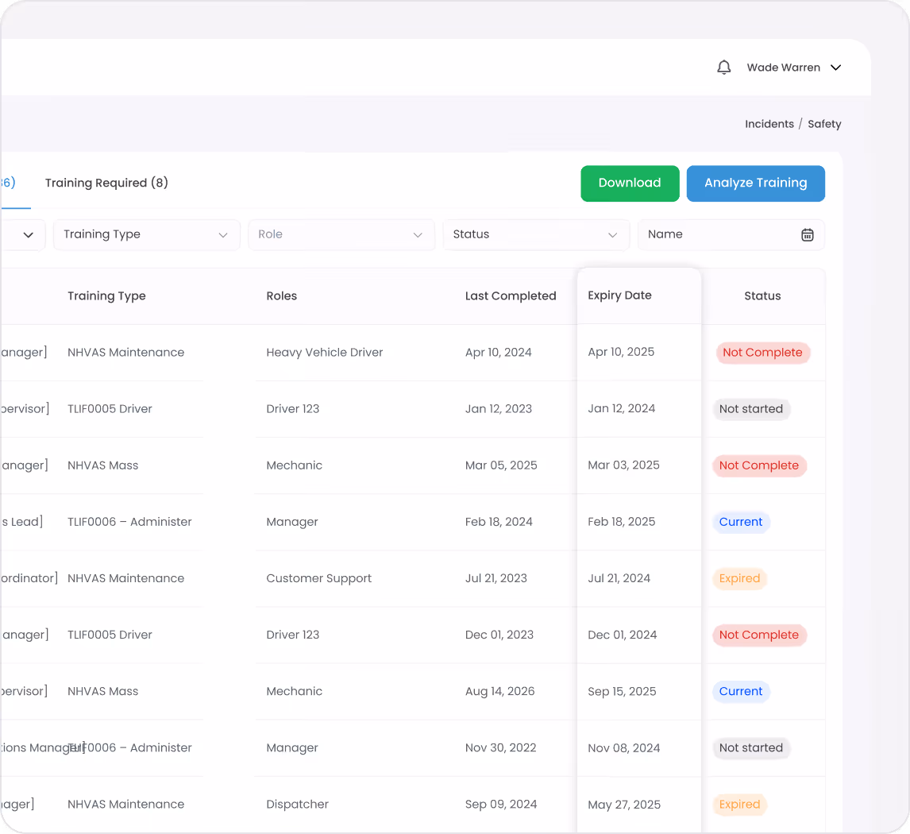Viewport: 910px width, 834px height.
Task: Click Current badge in Aug 14, 2026 row
Action: [741, 691]
